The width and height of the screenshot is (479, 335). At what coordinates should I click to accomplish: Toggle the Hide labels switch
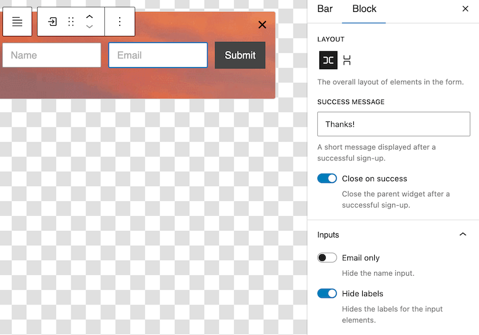coord(327,294)
